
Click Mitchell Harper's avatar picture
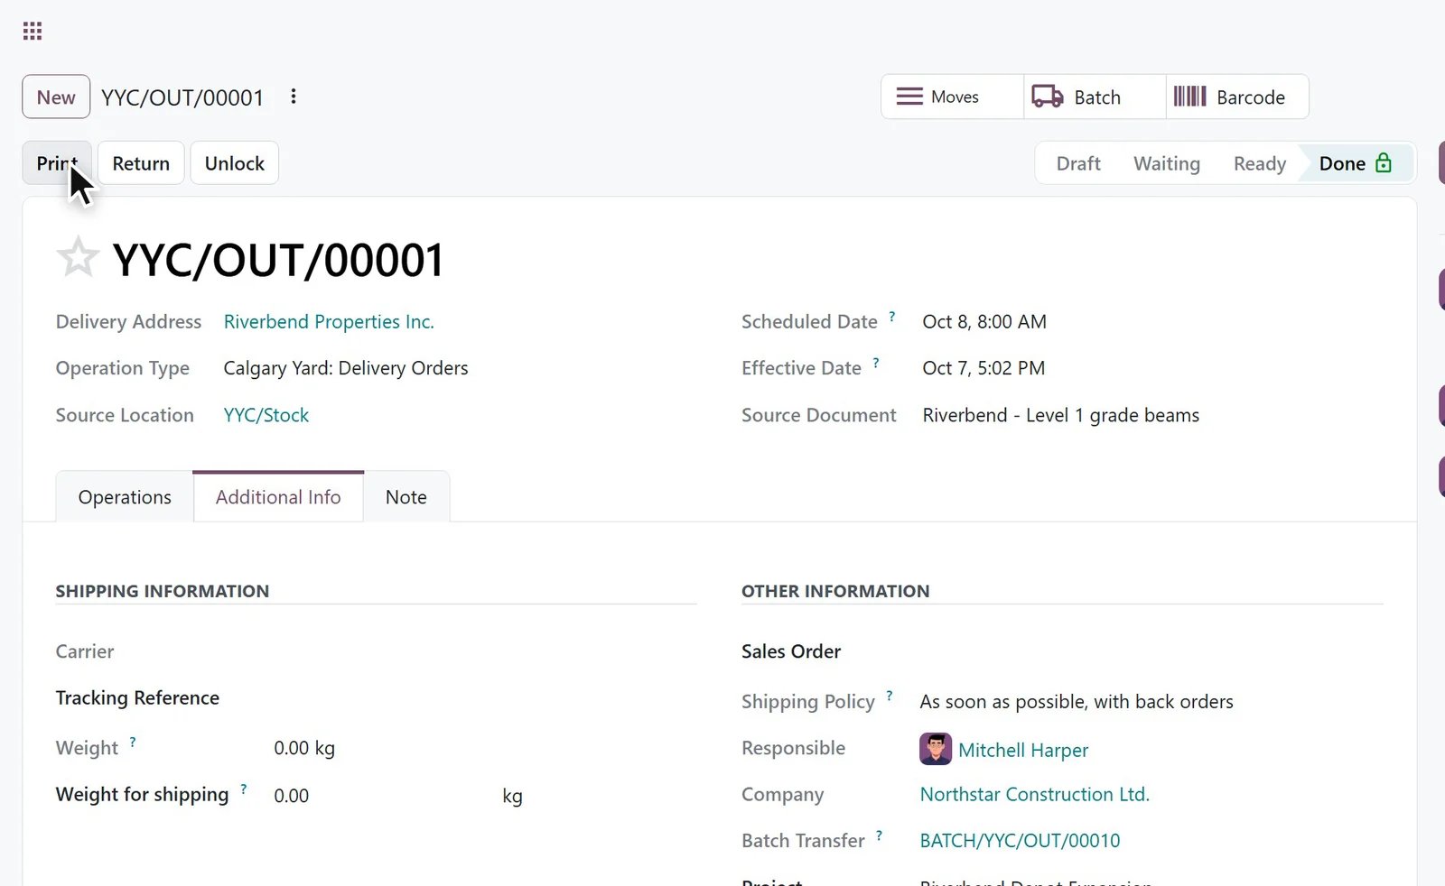click(x=936, y=749)
